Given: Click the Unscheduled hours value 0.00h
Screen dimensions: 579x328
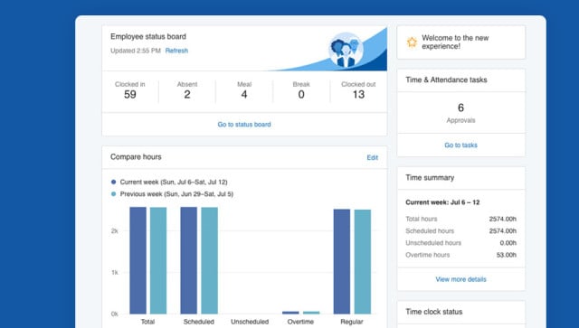Looking at the screenshot, I should 508,243.
